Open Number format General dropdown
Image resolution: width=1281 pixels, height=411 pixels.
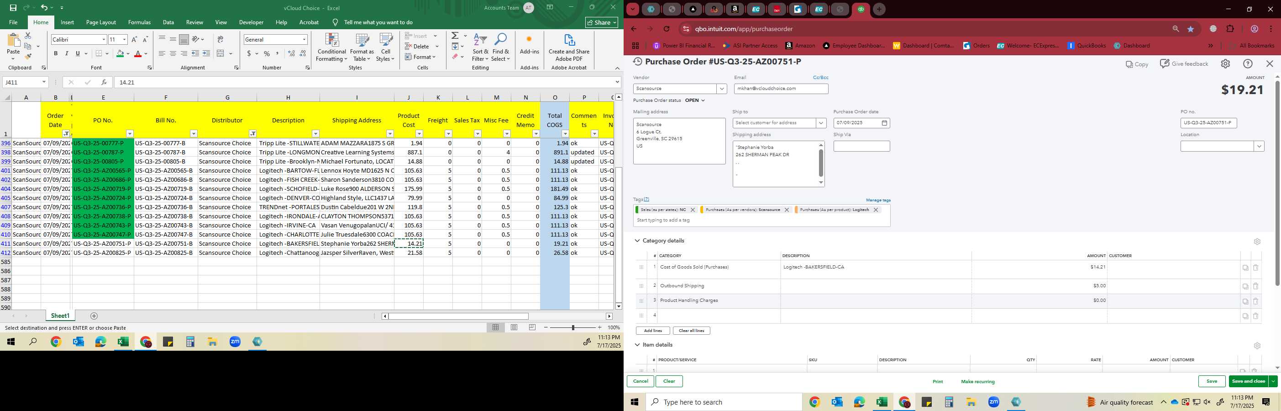[x=304, y=39]
